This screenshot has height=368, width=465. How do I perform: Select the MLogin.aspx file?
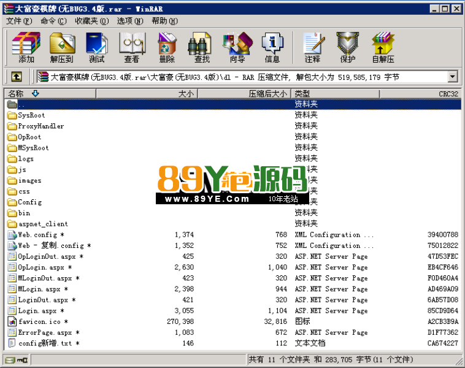coord(233,289)
